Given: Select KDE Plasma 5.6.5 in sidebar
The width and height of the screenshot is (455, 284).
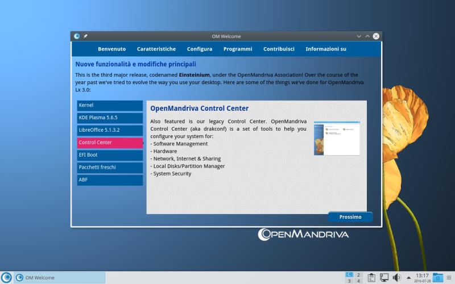Looking at the screenshot, I should 110,118.
